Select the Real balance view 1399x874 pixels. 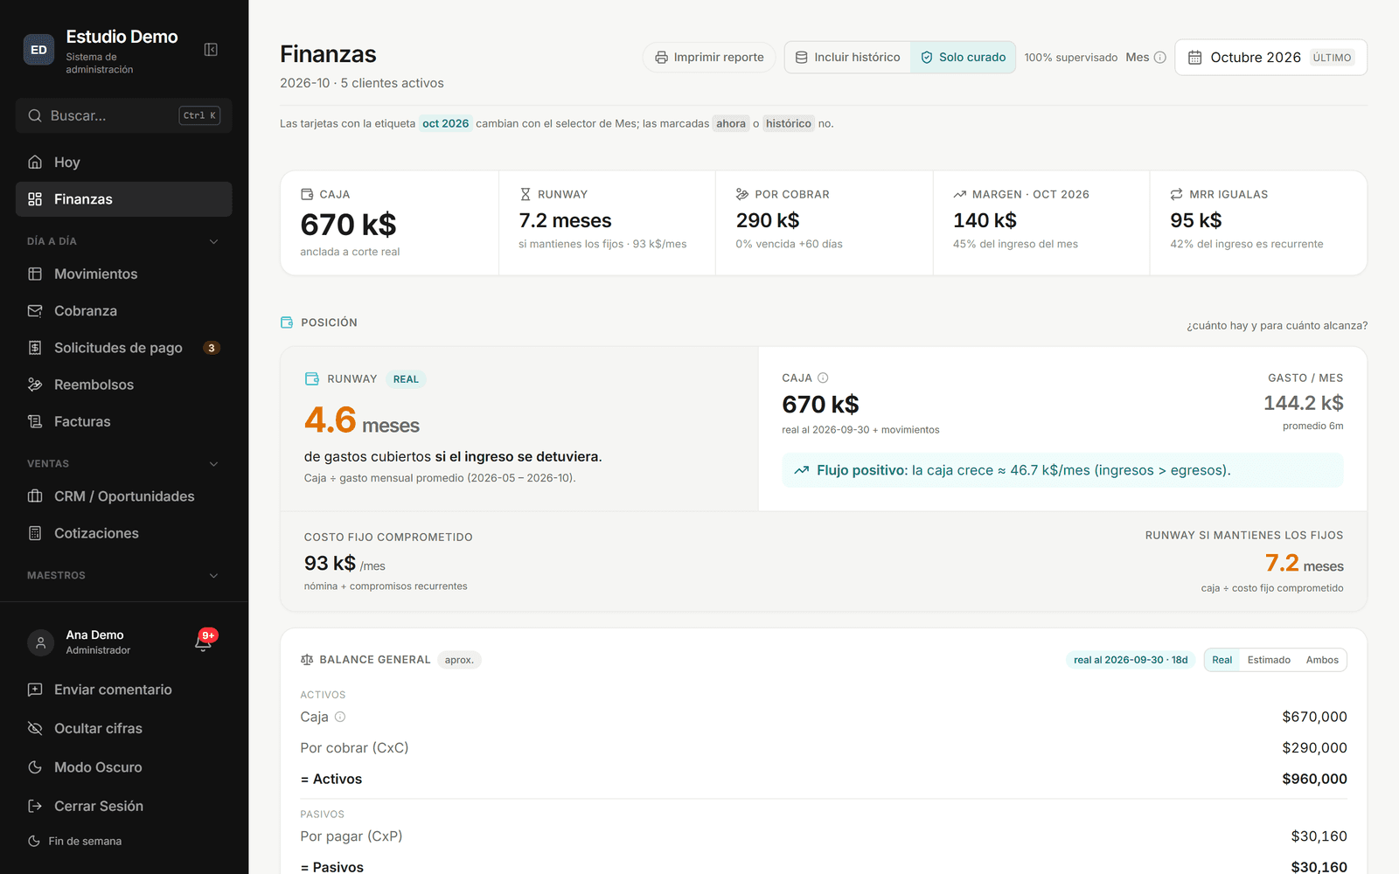tap(1222, 660)
